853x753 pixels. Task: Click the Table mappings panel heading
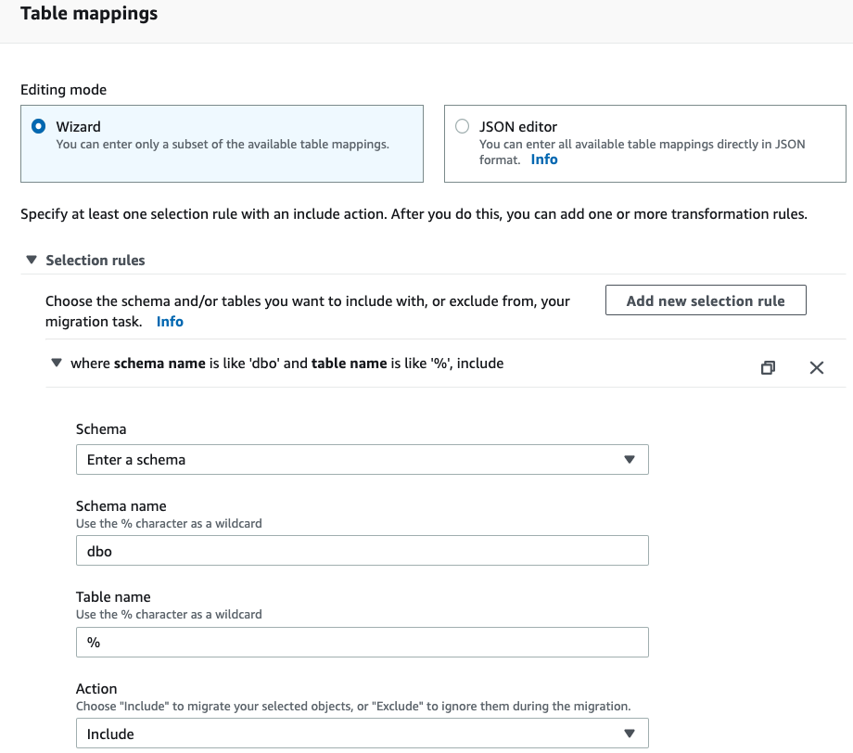click(89, 14)
